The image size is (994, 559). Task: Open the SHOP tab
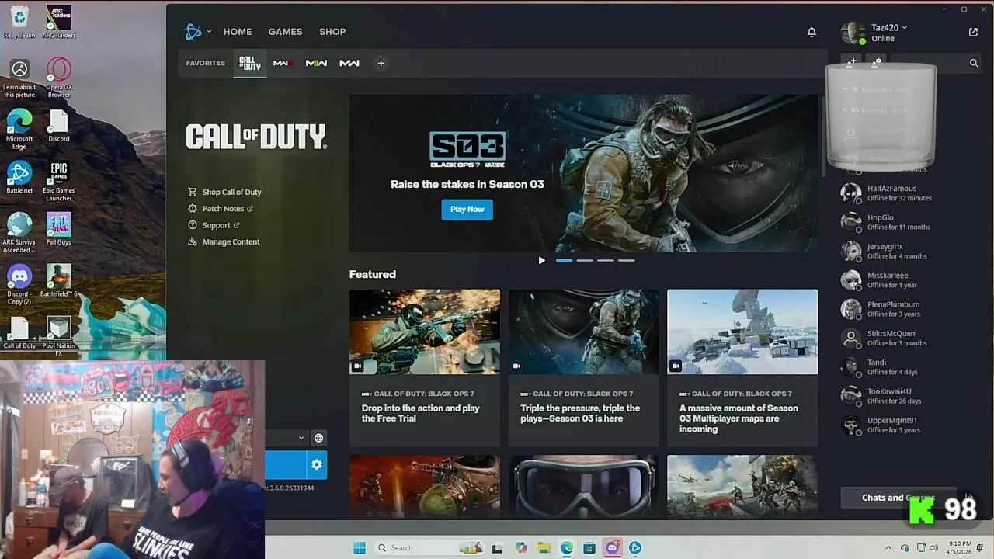point(332,32)
